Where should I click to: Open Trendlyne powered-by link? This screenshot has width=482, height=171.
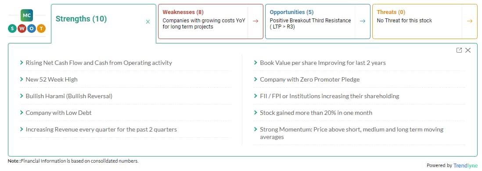tap(465, 165)
